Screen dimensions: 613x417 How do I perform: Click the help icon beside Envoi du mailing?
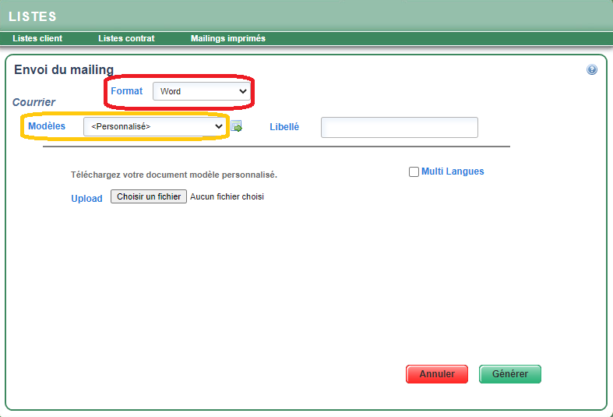point(592,70)
